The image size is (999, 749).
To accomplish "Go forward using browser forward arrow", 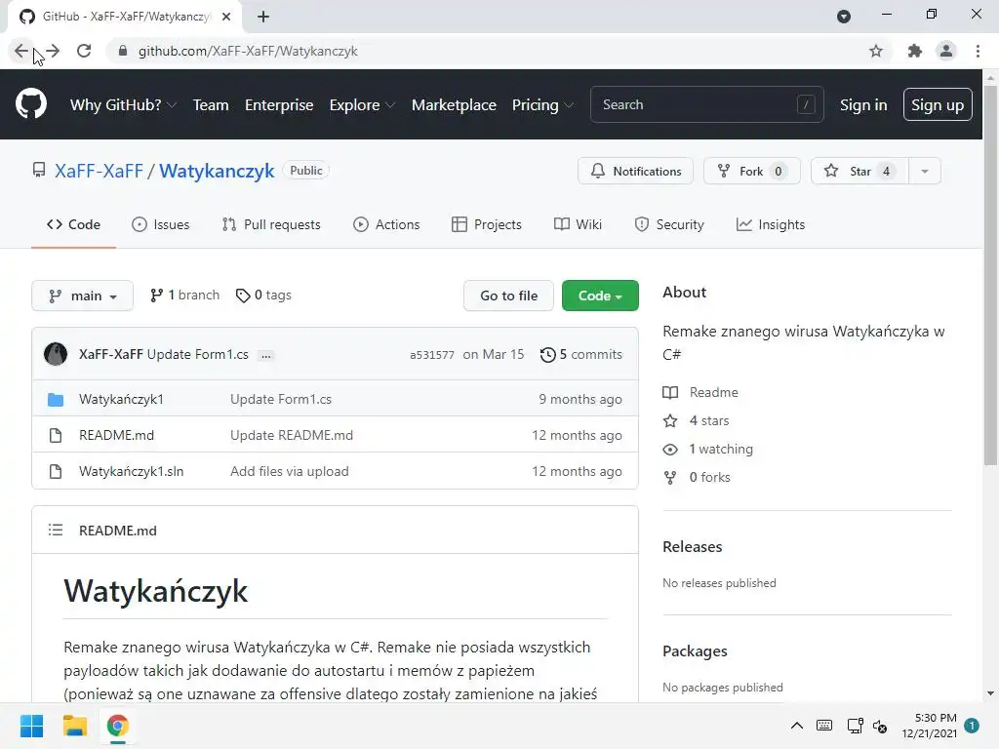I will coord(53,51).
